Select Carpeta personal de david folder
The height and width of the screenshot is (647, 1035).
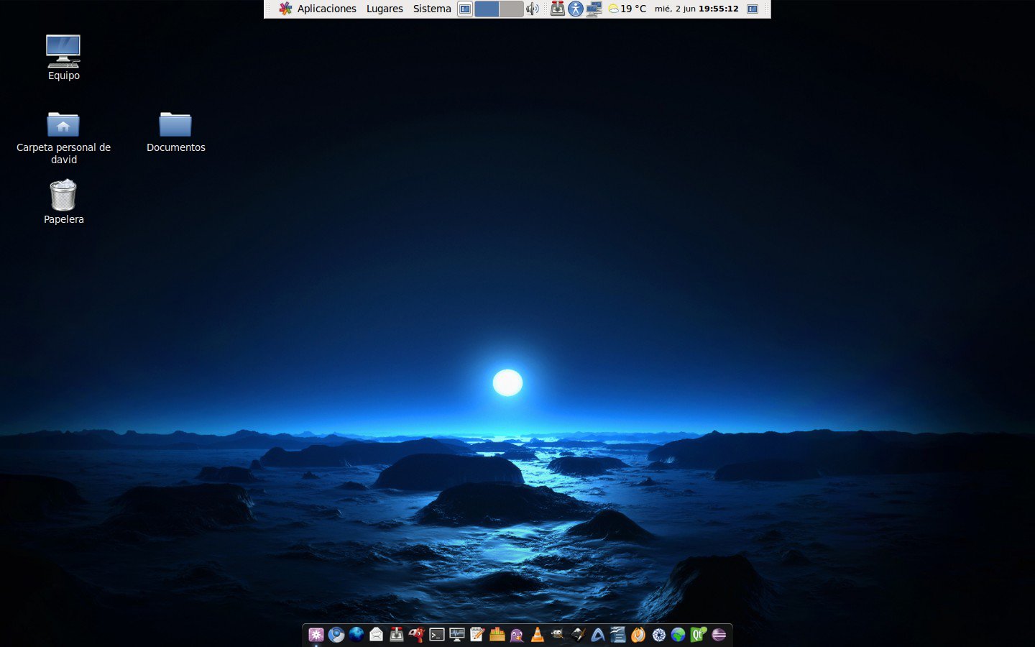63,125
